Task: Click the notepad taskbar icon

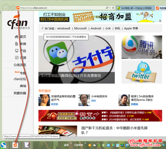Action: tap(27, 145)
